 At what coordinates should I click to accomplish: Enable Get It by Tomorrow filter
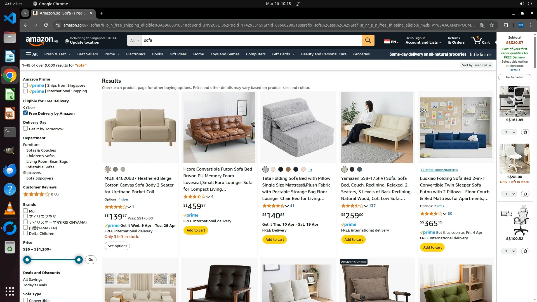pyautogui.click(x=25, y=129)
